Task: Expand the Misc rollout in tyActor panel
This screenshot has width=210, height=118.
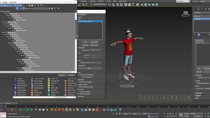Action: pos(197,98)
